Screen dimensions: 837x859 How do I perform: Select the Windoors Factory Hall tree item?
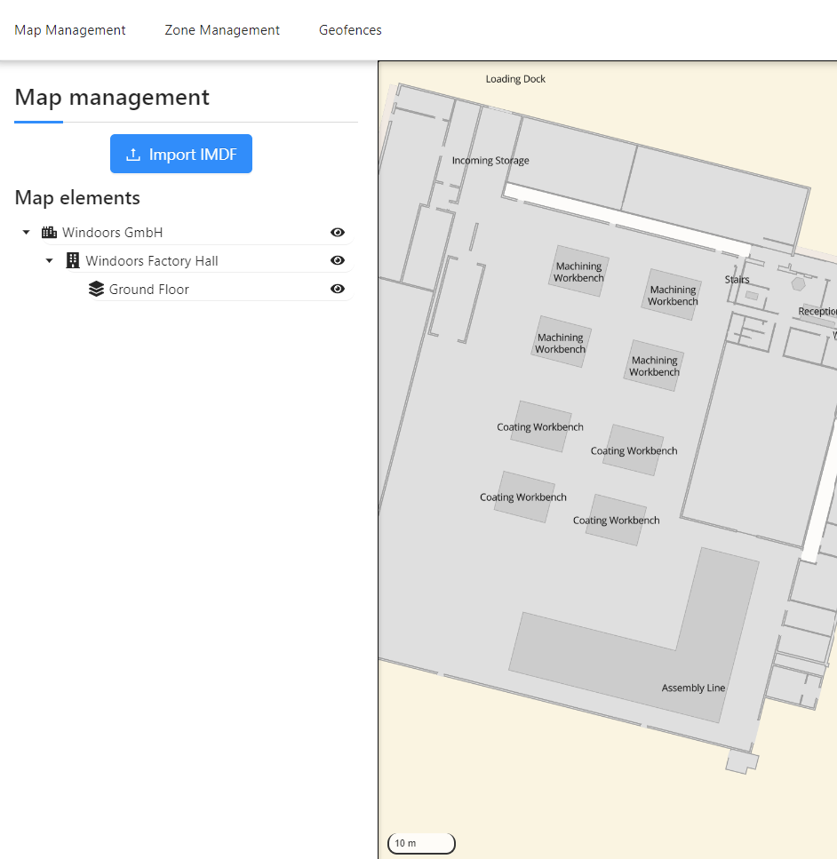(x=152, y=261)
